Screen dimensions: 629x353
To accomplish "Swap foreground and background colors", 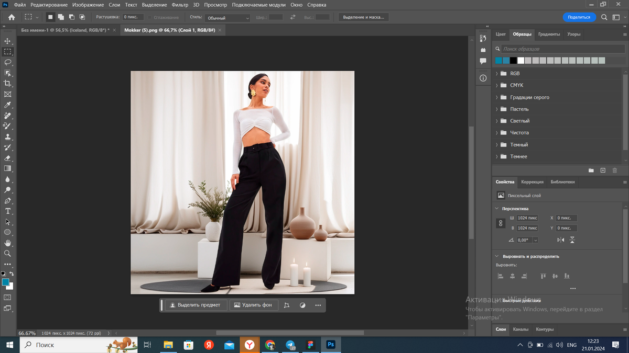I will (x=12, y=274).
